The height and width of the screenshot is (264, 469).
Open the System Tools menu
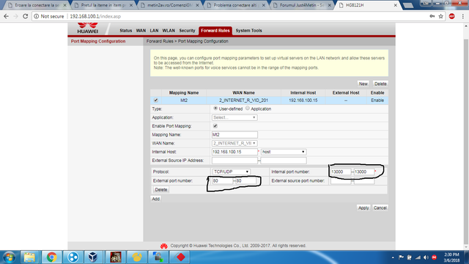[248, 31]
